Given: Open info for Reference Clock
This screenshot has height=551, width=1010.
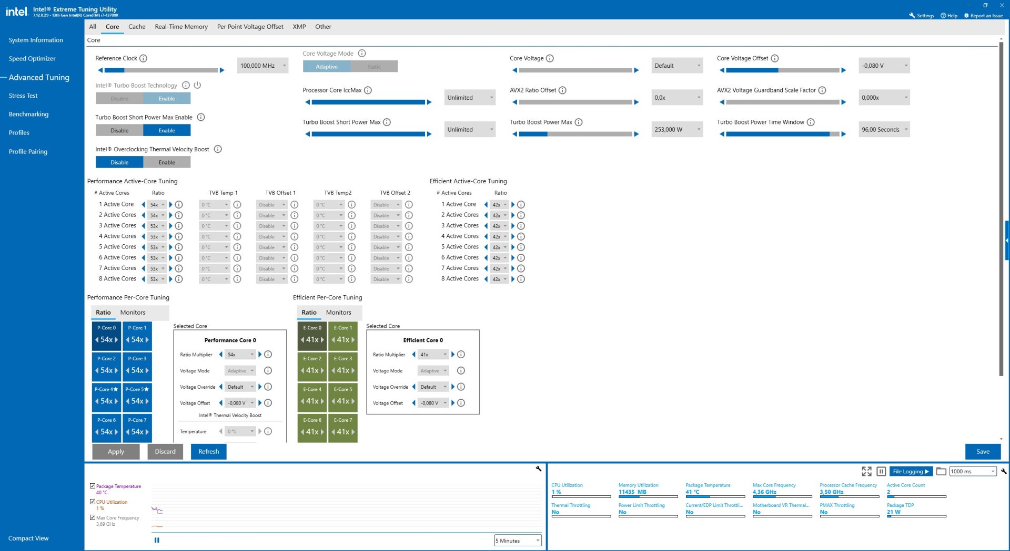Looking at the screenshot, I should coord(143,58).
